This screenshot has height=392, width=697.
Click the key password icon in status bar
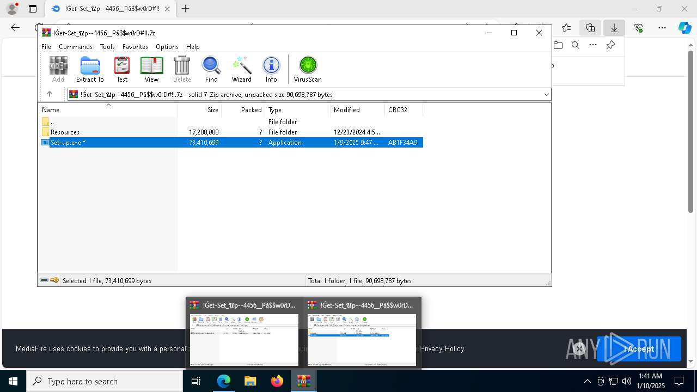click(54, 280)
